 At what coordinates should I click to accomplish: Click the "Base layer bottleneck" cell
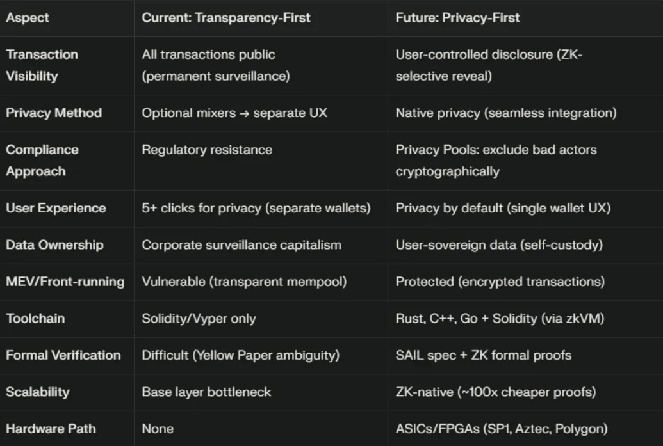pyautogui.click(x=206, y=392)
